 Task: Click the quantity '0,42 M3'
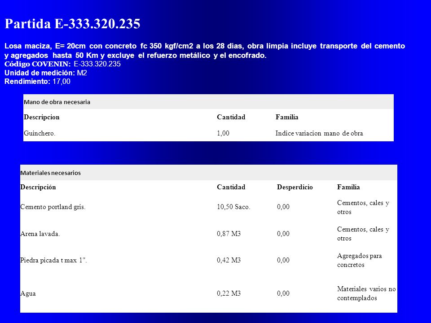coord(229,260)
